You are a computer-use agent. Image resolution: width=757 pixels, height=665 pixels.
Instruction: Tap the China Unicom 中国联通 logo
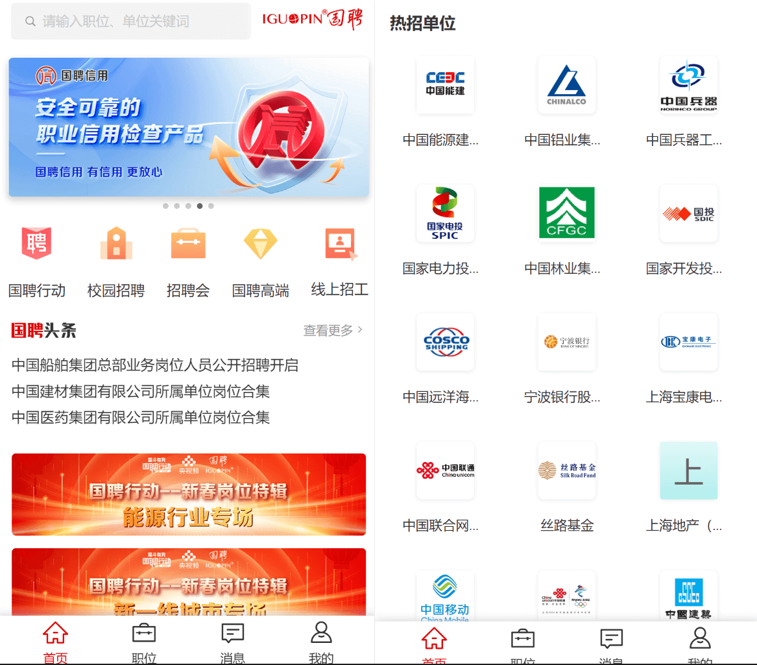click(x=445, y=470)
